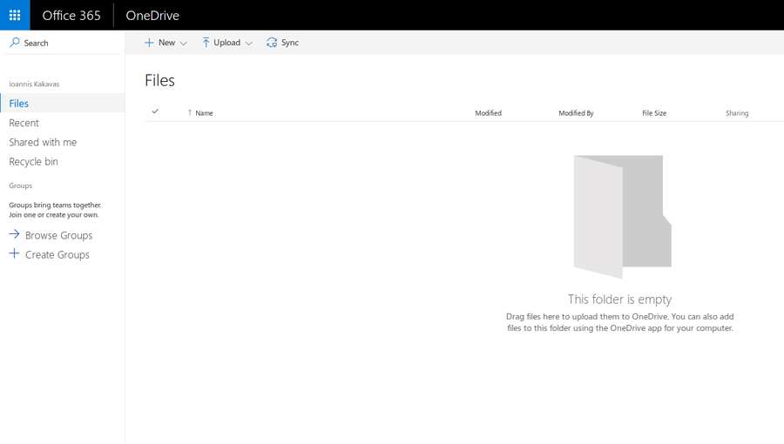The width and height of the screenshot is (784, 444).
Task: Sort by the Modified column header
Action: point(488,113)
